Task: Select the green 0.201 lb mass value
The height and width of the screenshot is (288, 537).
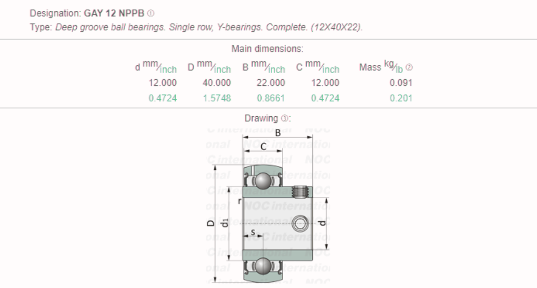Action: coord(402,98)
